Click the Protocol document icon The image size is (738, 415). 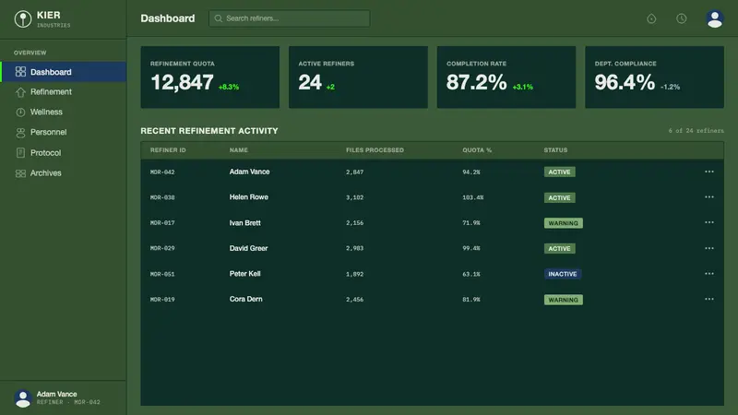tap(20, 153)
